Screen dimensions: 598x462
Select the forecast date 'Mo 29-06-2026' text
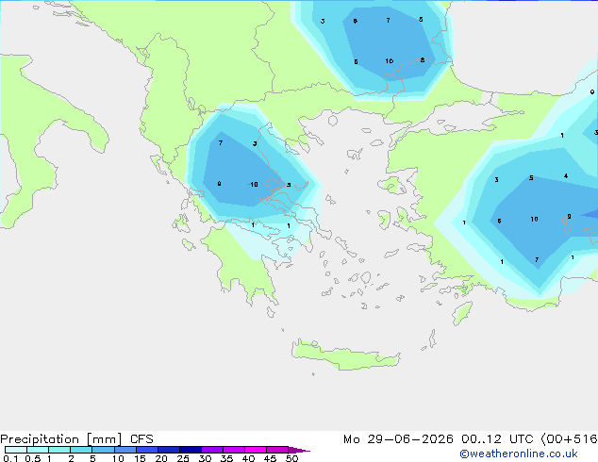pyautogui.click(x=398, y=439)
